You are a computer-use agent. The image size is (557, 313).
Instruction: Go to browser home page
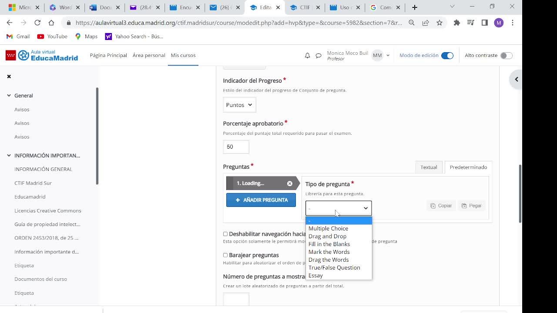(x=51, y=23)
